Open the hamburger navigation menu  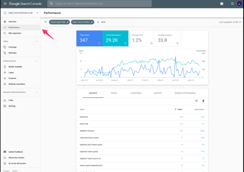click(5, 4)
